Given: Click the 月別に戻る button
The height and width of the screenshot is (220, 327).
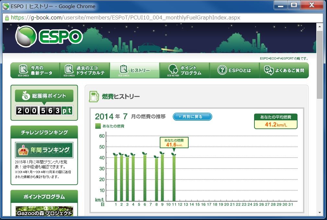Looking at the screenshot, I should coord(192,117).
